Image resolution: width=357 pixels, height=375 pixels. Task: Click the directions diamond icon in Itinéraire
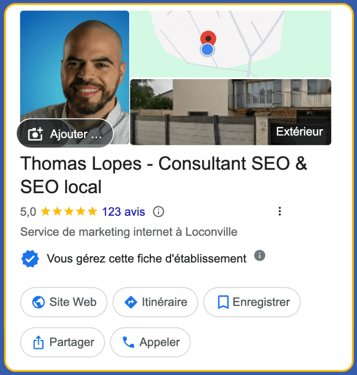tap(131, 302)
